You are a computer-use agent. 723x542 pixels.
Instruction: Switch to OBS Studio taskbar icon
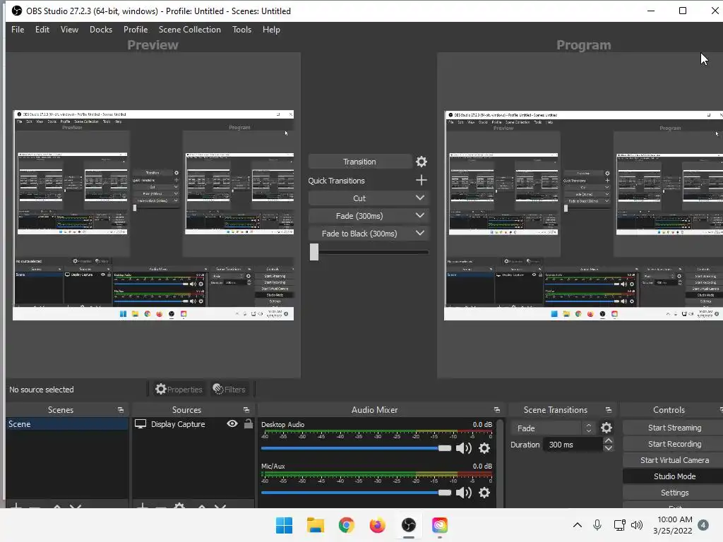(x=409, y=525)
